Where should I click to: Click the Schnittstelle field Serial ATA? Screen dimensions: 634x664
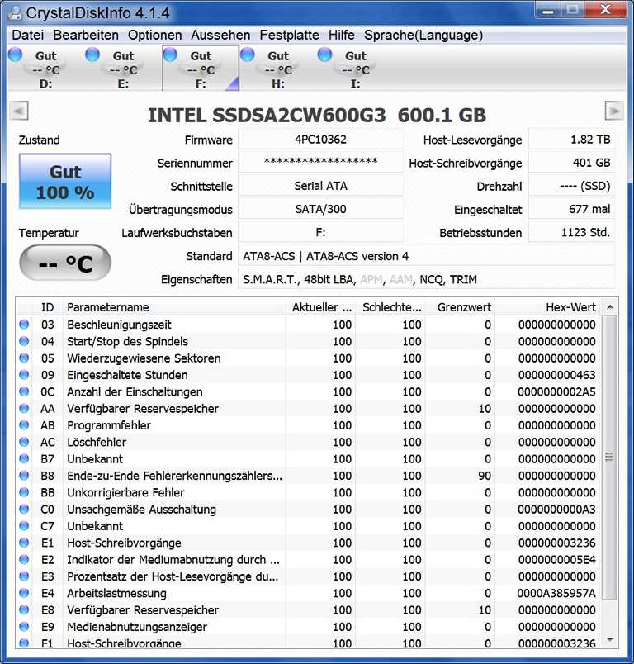(x=321, y=186)
